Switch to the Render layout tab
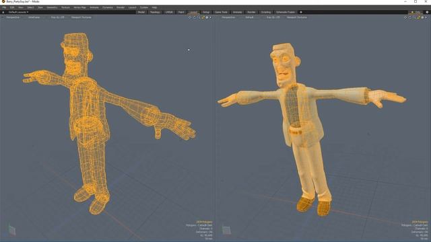431x242 pixels. click(x=251, y=12)
